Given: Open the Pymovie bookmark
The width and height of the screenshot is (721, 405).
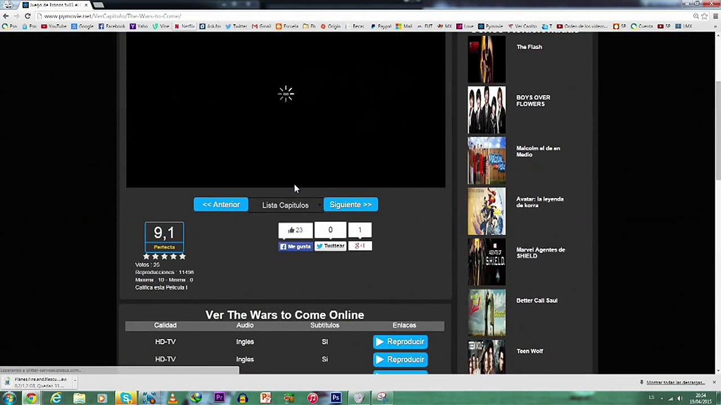Looking at the screenshot, I should [x=491, y=26].
